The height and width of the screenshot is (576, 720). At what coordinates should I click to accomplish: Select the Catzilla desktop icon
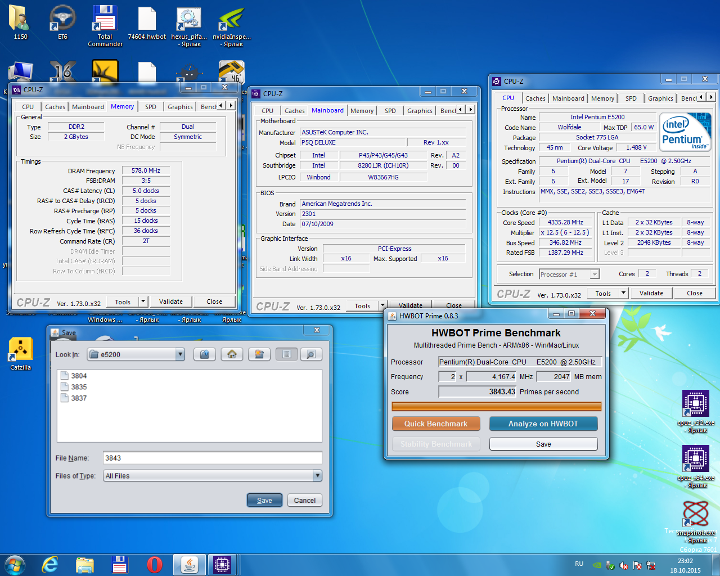pyautogui.click(x=20, y=353)
